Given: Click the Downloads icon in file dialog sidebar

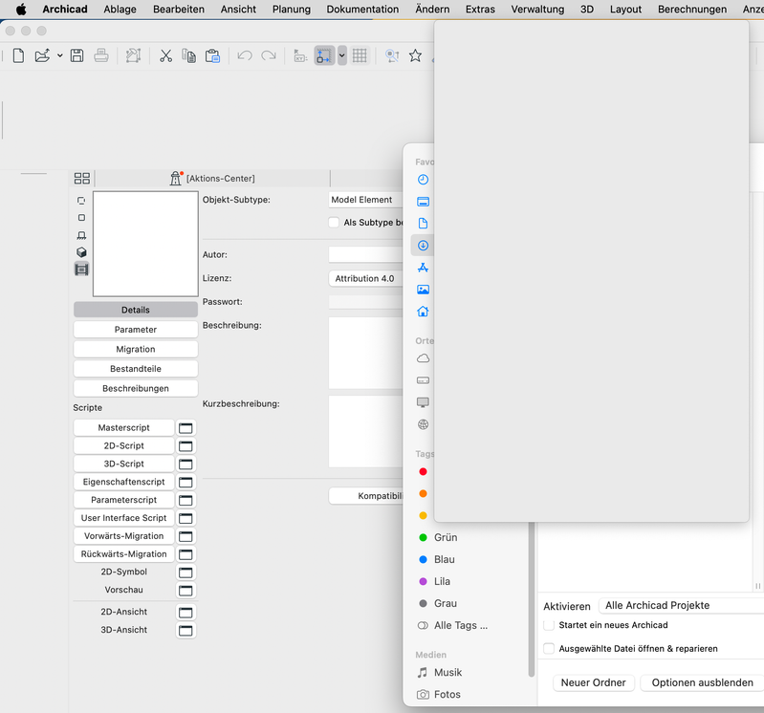Looking at the screenshot, I should coord(423,246).
